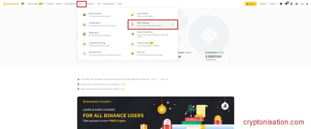Toggle dark mode moon icon
The image size is (311, 129).
(x=307, y=4)
